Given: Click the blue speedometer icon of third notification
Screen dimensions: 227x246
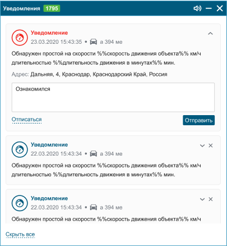Looking at the screenshot, I should click(x=20, y=203).
